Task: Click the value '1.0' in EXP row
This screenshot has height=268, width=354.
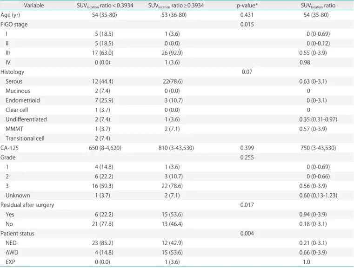Action: coord(307,262)
